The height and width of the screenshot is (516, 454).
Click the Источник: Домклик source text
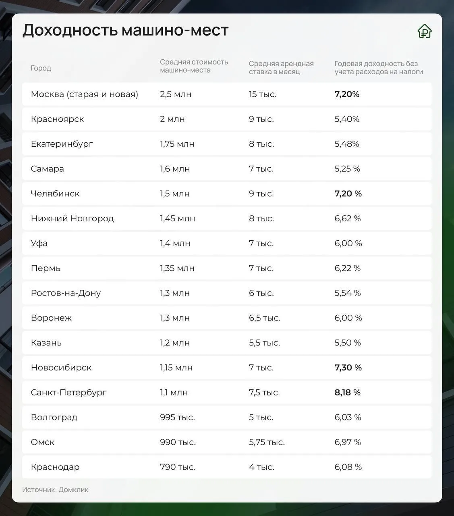55,490
